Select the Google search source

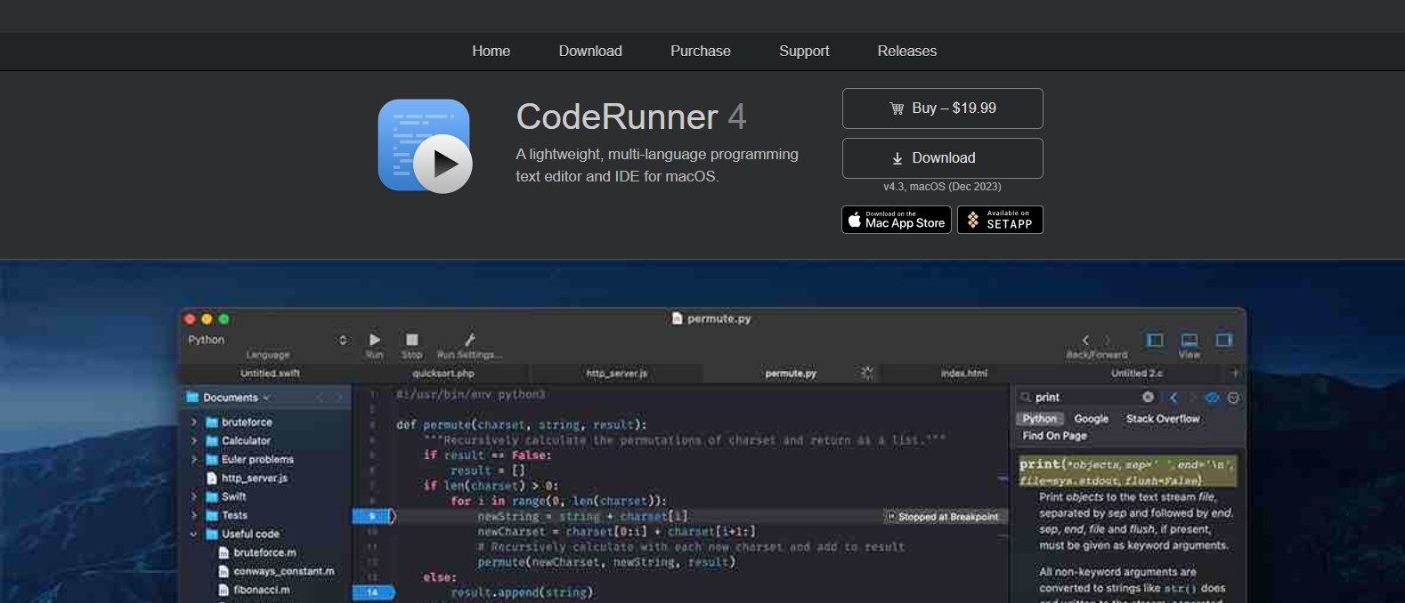point(1091,419)
